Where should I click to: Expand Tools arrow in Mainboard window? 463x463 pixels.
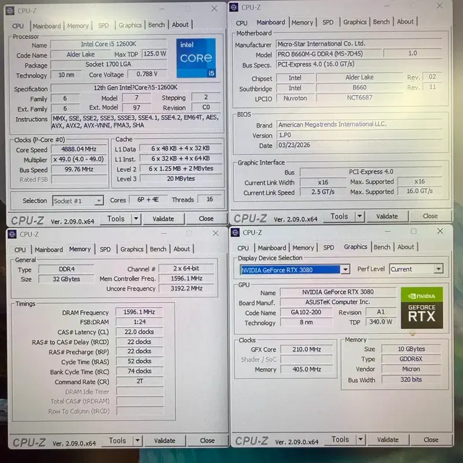tap(359, 216)
